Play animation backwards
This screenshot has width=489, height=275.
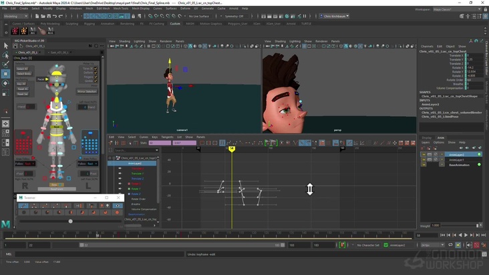click(460, 235)
